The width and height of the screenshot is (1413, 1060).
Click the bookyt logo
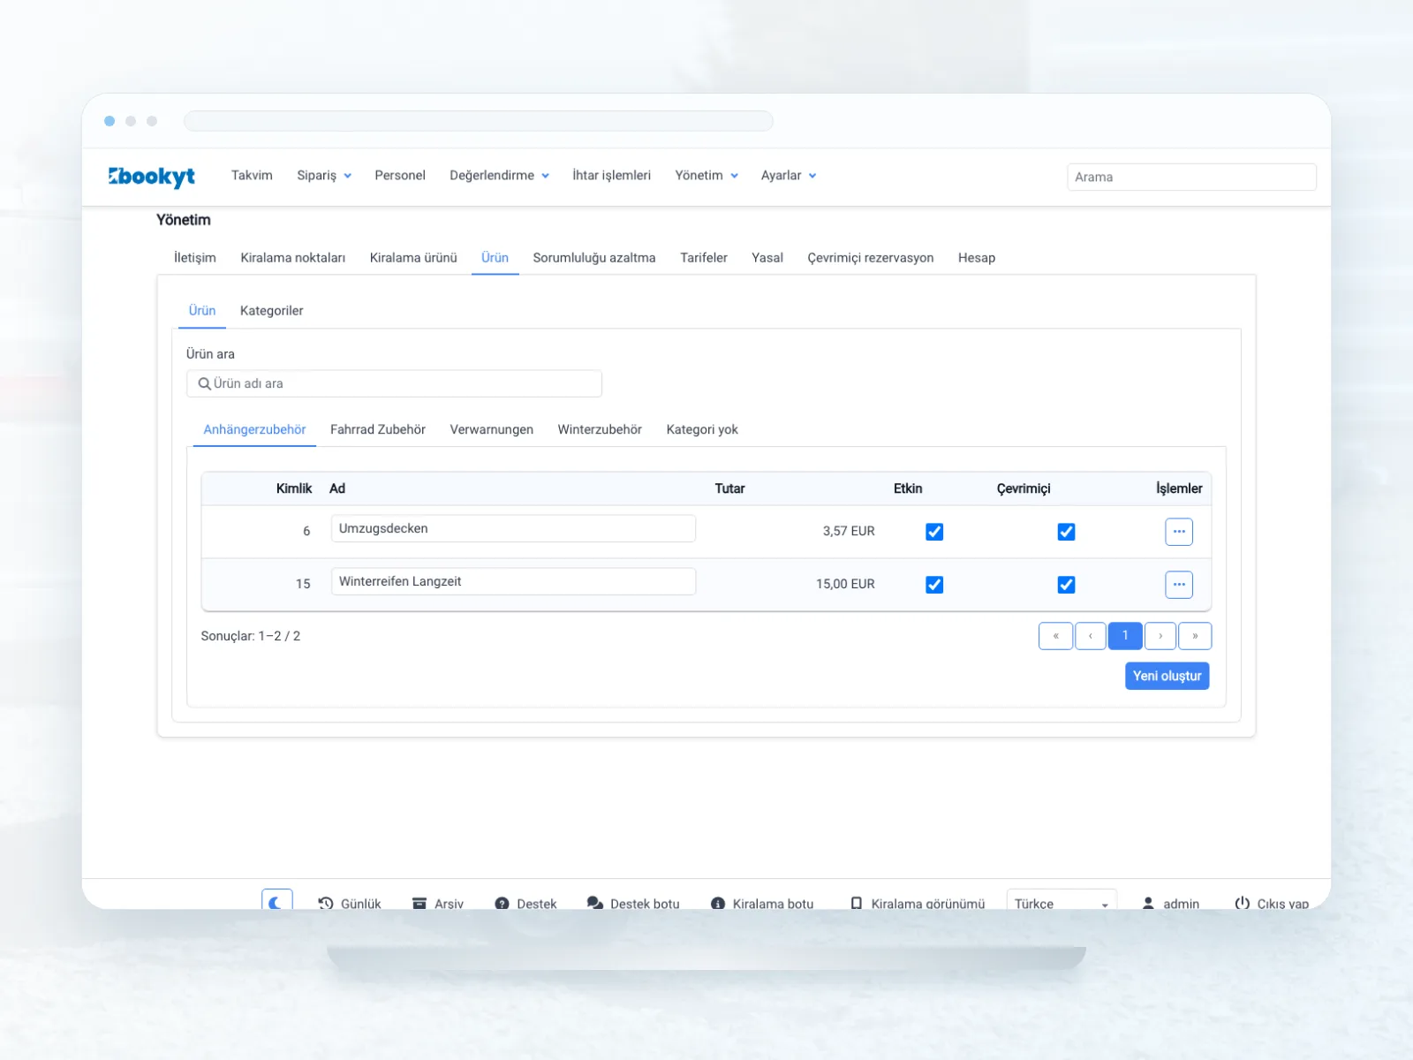(x=152, y=177)
